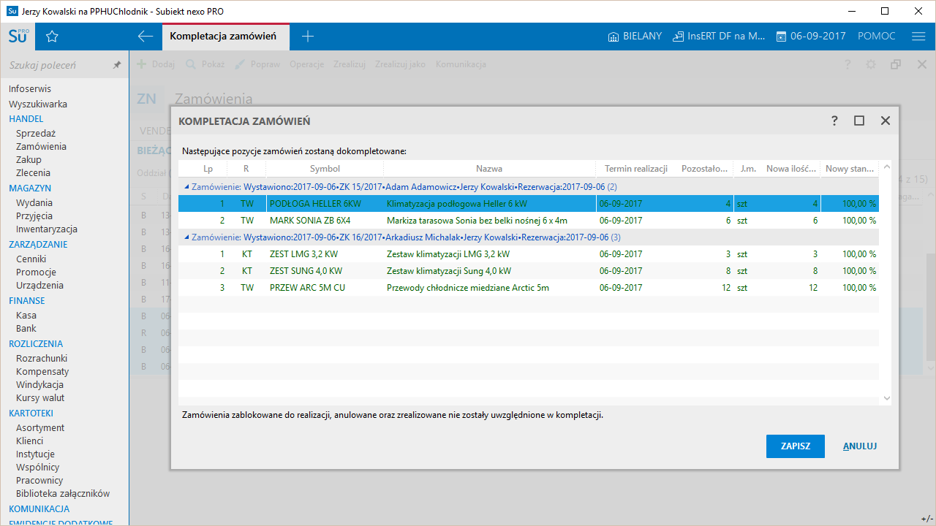Screen dimensions: 936x526
Task: Select row ZEST SUNG 4,0 KW
Action: click(x=529, y=270)
